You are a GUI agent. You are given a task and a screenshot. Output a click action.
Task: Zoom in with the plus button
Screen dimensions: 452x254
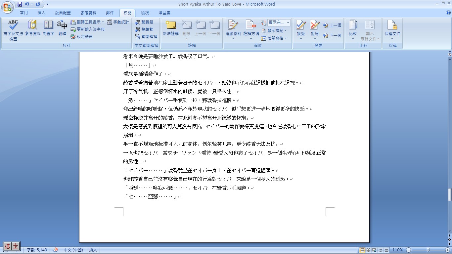448,250
